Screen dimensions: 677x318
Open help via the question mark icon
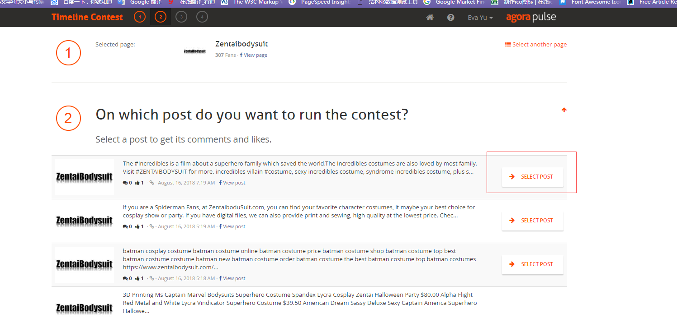450,18
